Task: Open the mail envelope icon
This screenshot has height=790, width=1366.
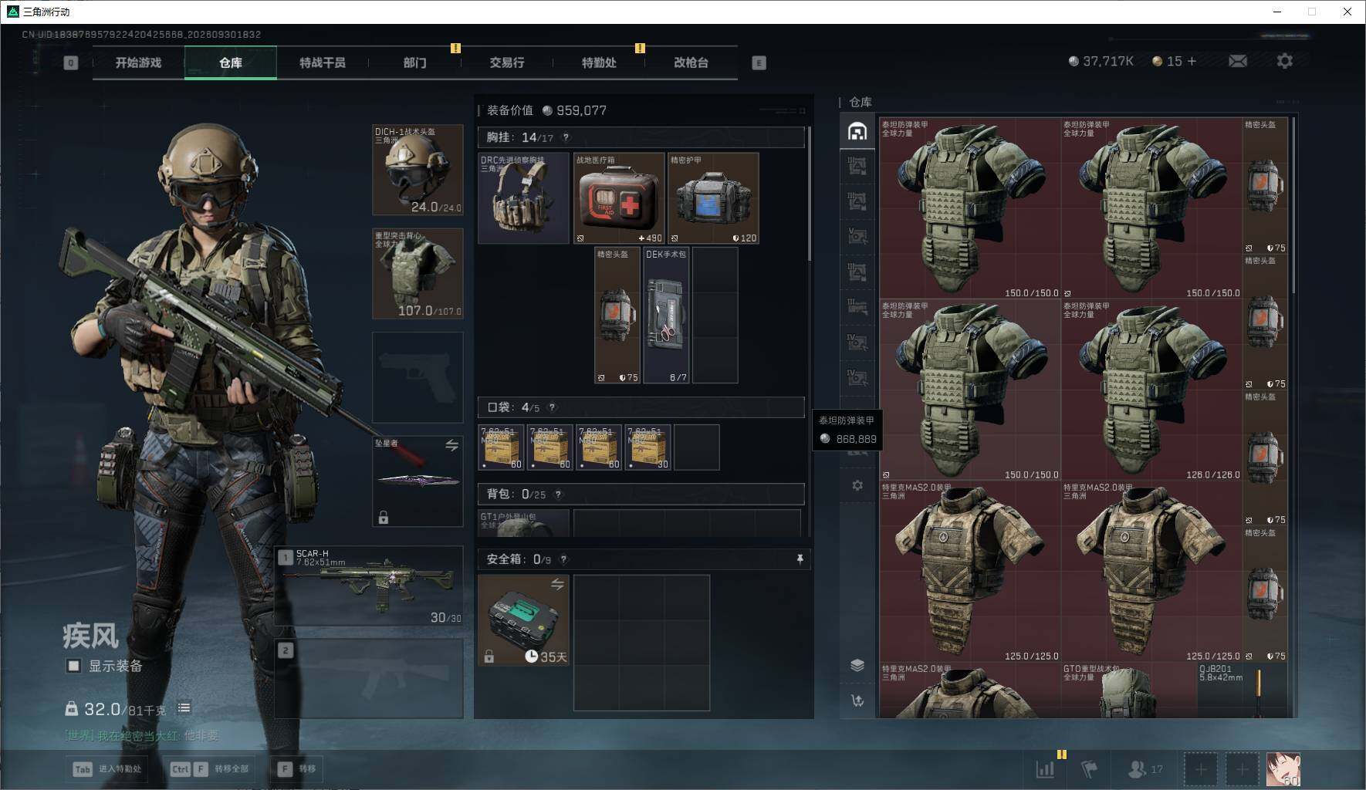Action: point(1237,61)
